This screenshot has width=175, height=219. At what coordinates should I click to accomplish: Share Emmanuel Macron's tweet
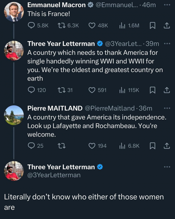(x=167, y=25)
